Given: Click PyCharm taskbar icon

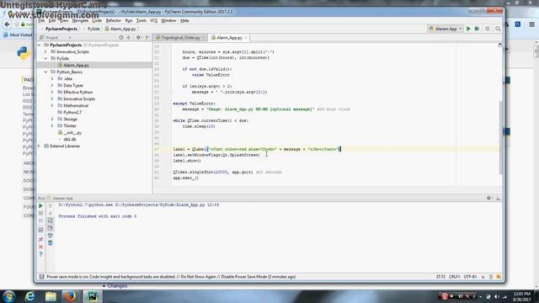Looking at the screenshot, I should (92, 296).
